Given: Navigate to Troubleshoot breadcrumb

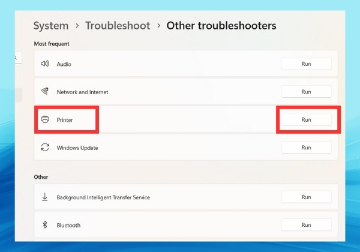Looking at the screenshot, I should 118,25.
